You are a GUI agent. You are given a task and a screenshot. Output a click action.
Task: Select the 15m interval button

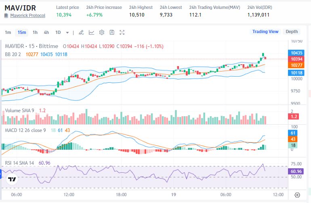pyautogui.click(x=21, y=32)
